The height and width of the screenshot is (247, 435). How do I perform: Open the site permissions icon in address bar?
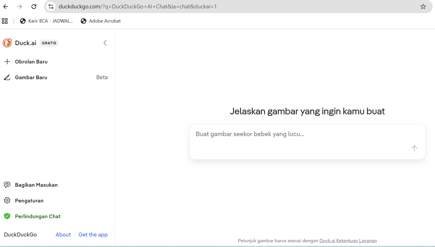click(x=51, y=6)
